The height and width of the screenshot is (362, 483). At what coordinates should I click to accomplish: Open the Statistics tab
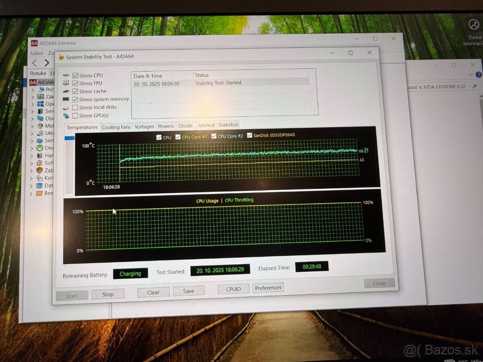click(228, 125)
